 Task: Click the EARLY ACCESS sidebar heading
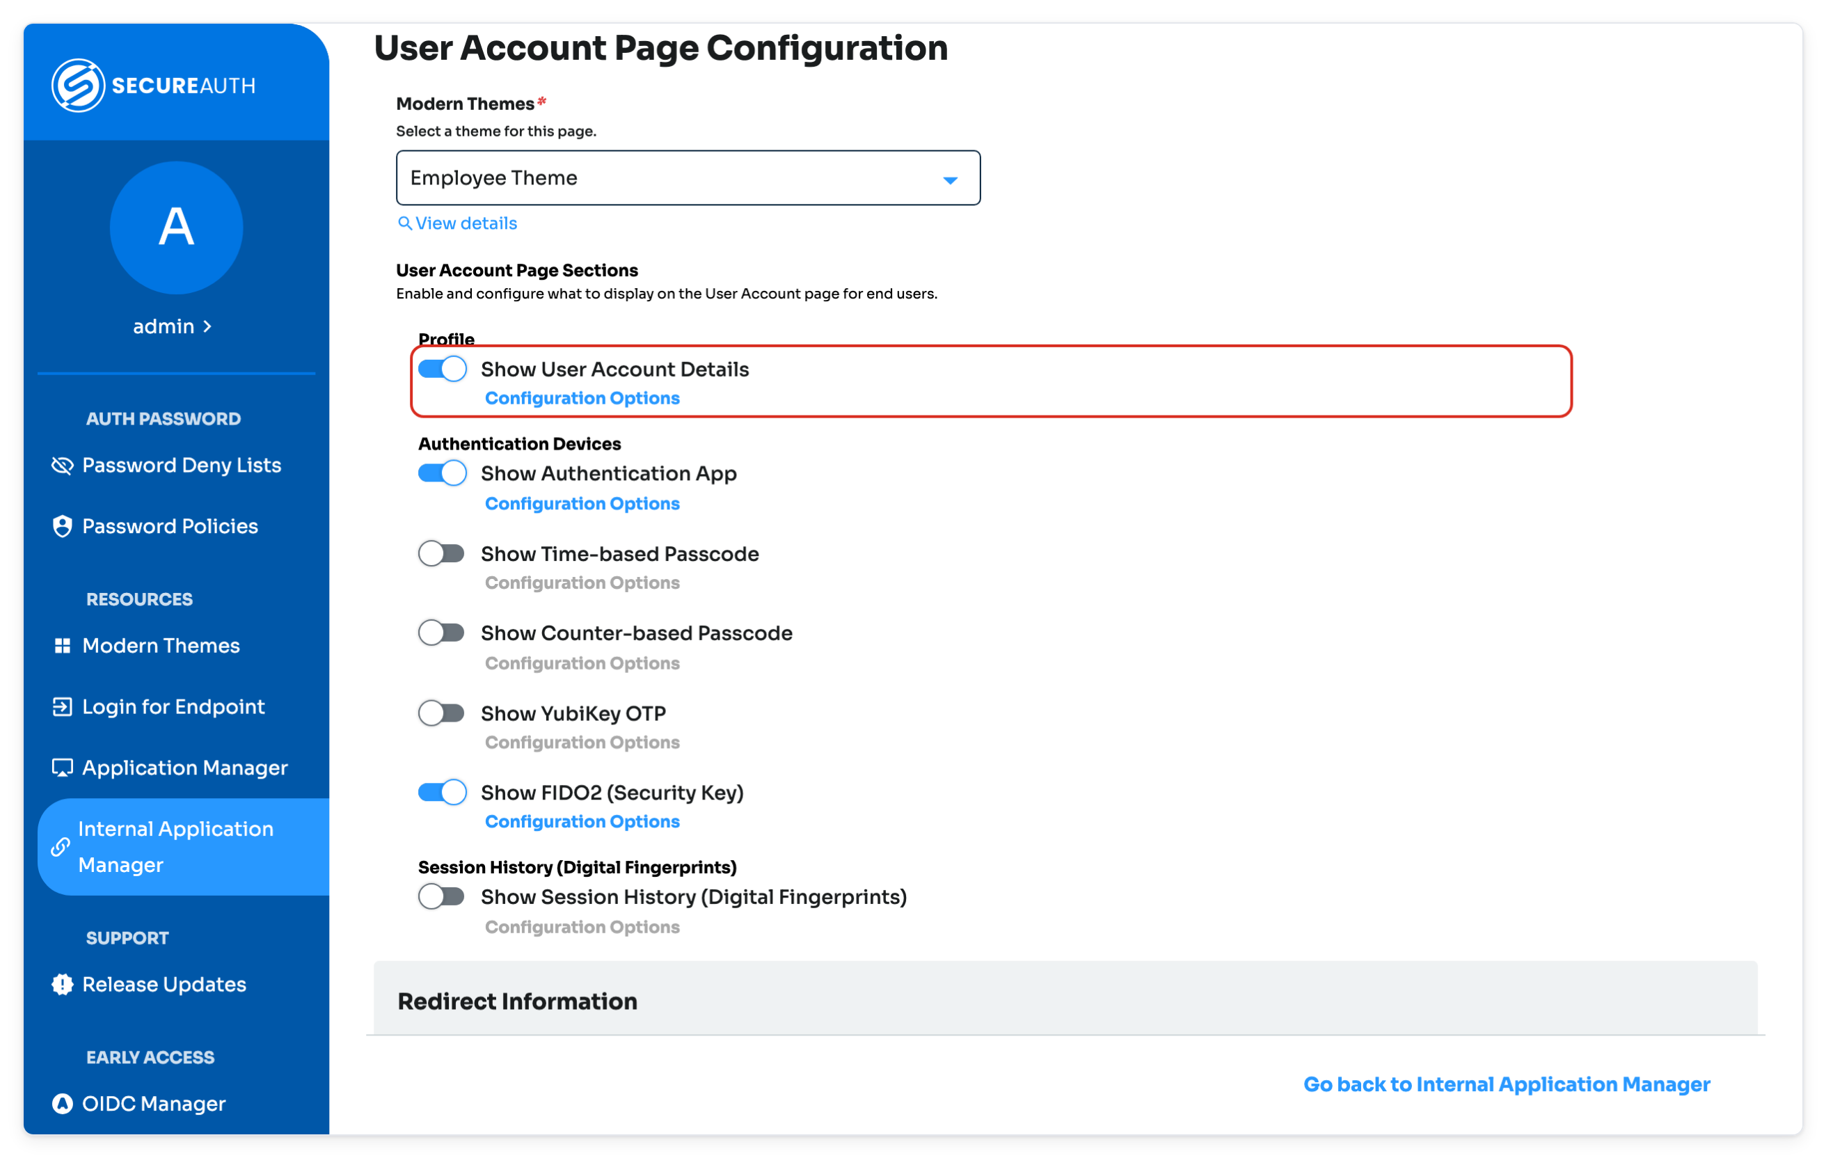(x=150, y=1057)
